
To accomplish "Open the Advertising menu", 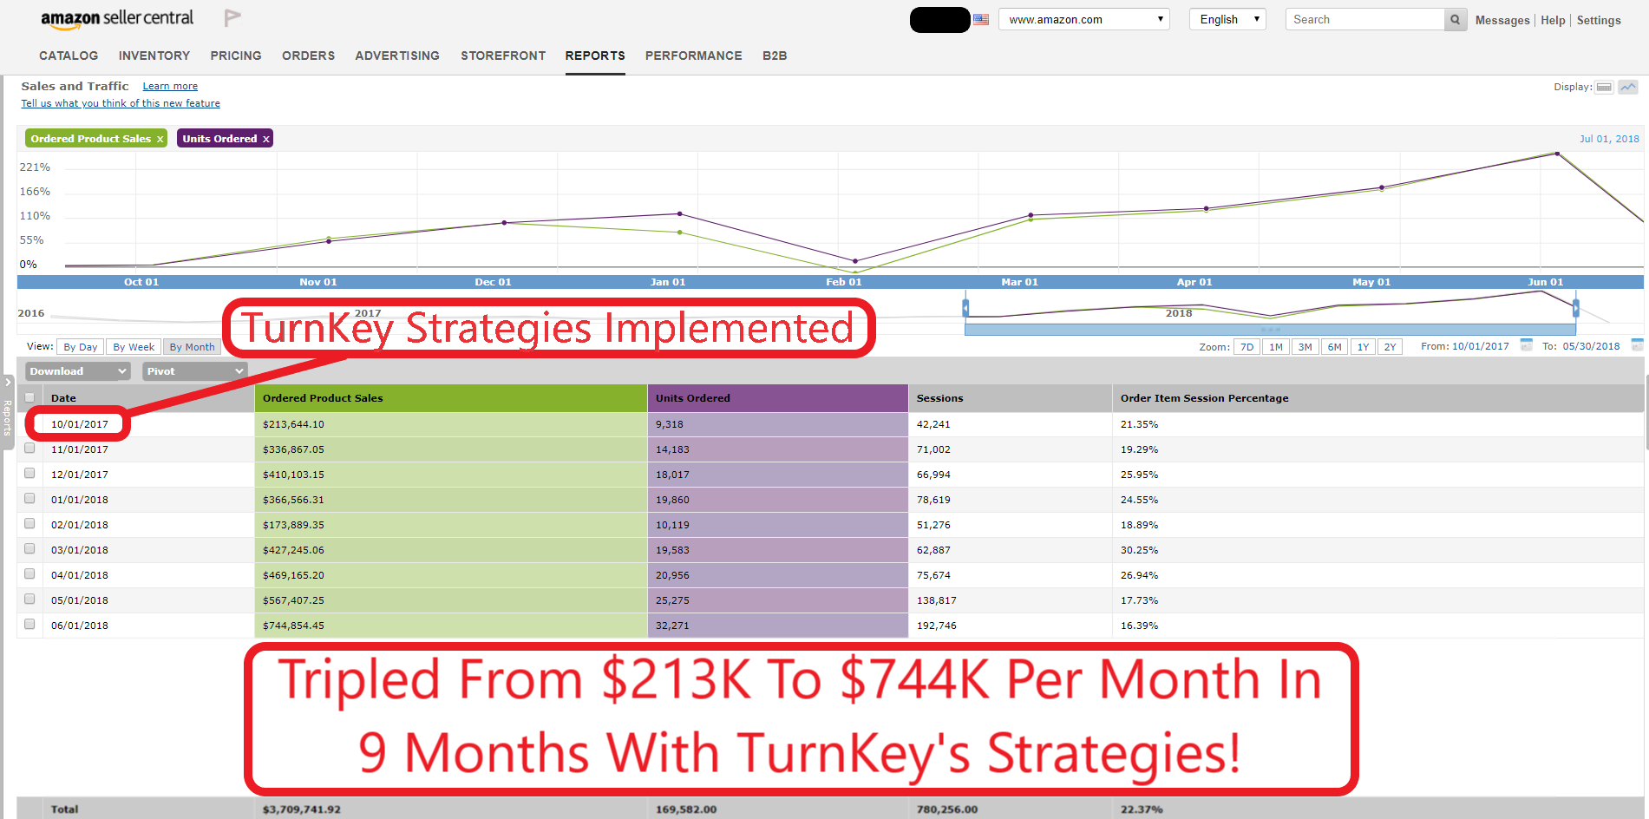I will pos(397,56).
